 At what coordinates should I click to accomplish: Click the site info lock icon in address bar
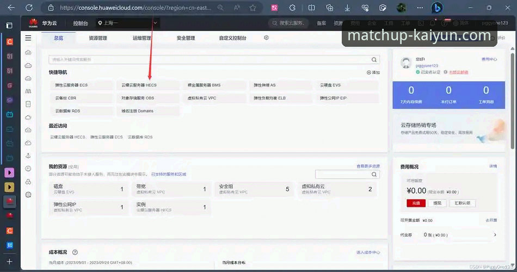click(x=51, y=8)
